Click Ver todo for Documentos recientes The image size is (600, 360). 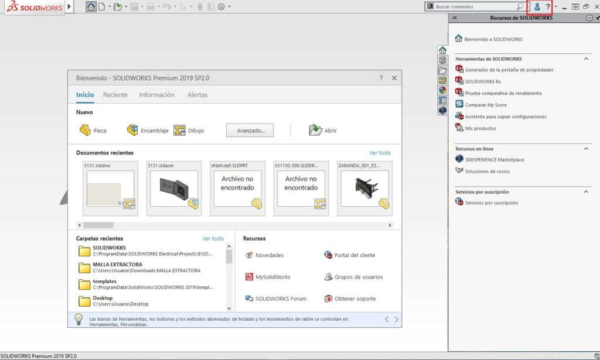380,152
